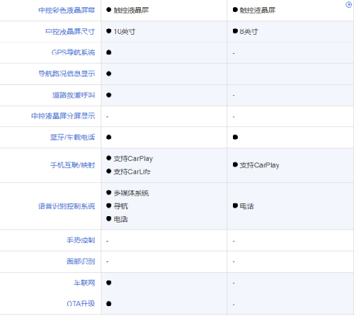Click the 语音识别控制系统 label link

(x=67, y=206)
